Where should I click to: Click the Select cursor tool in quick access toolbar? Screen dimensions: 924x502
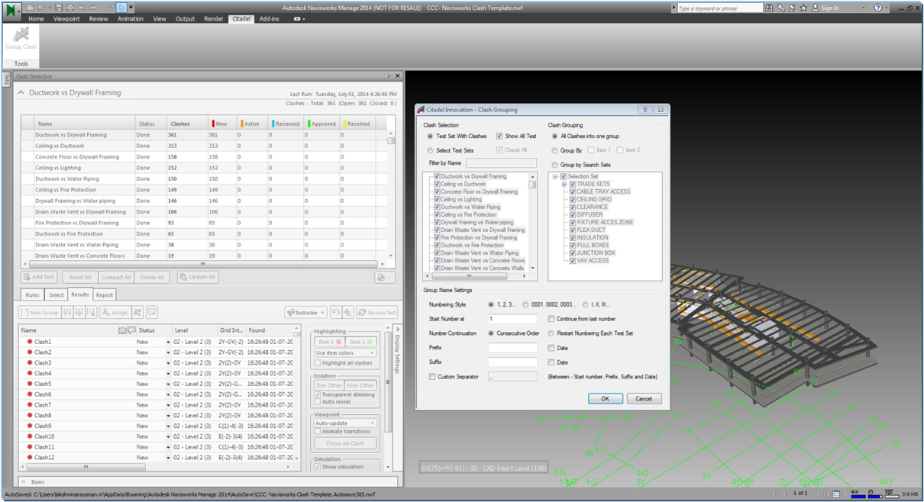[121, 8]
